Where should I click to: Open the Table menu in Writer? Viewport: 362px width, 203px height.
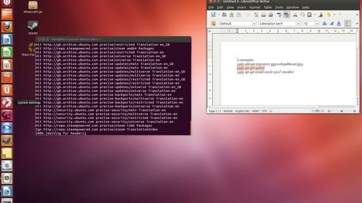click(x=268, y=7)
